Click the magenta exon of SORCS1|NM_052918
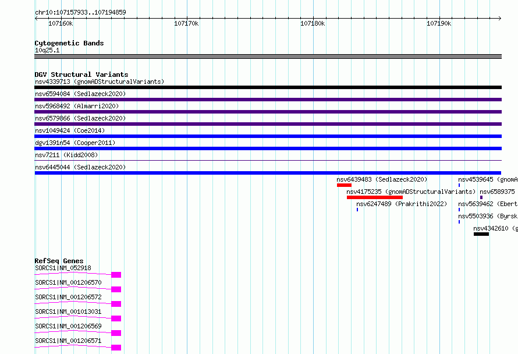Screen dimensions: 518x354 (x=116, y=275)
